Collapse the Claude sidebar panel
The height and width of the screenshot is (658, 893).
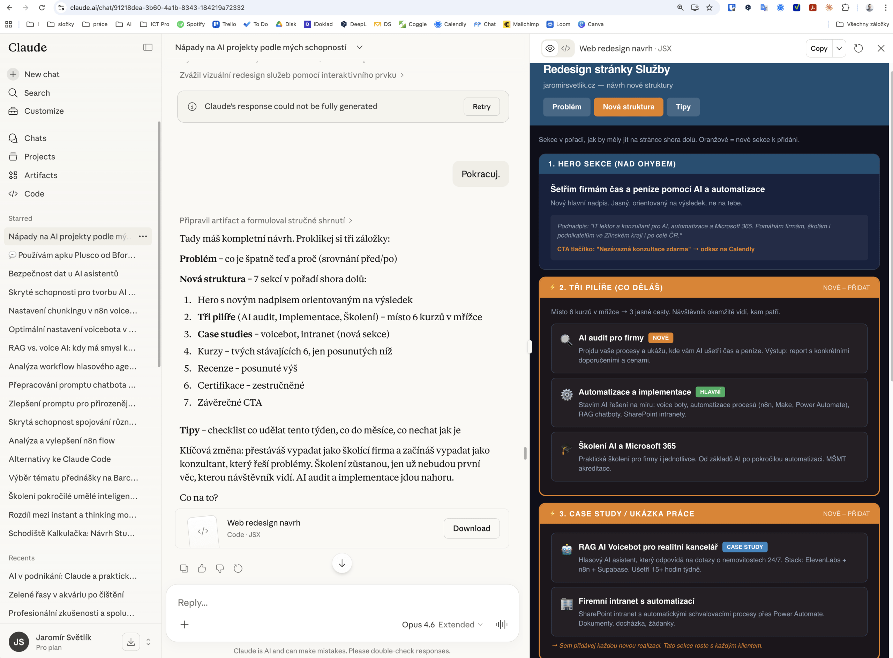[x=148, y=47]
